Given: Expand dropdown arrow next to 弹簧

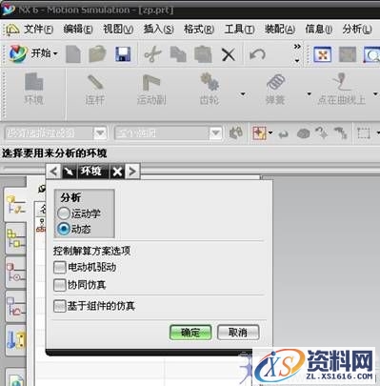Looking at the screenshot, I should 309,93.
